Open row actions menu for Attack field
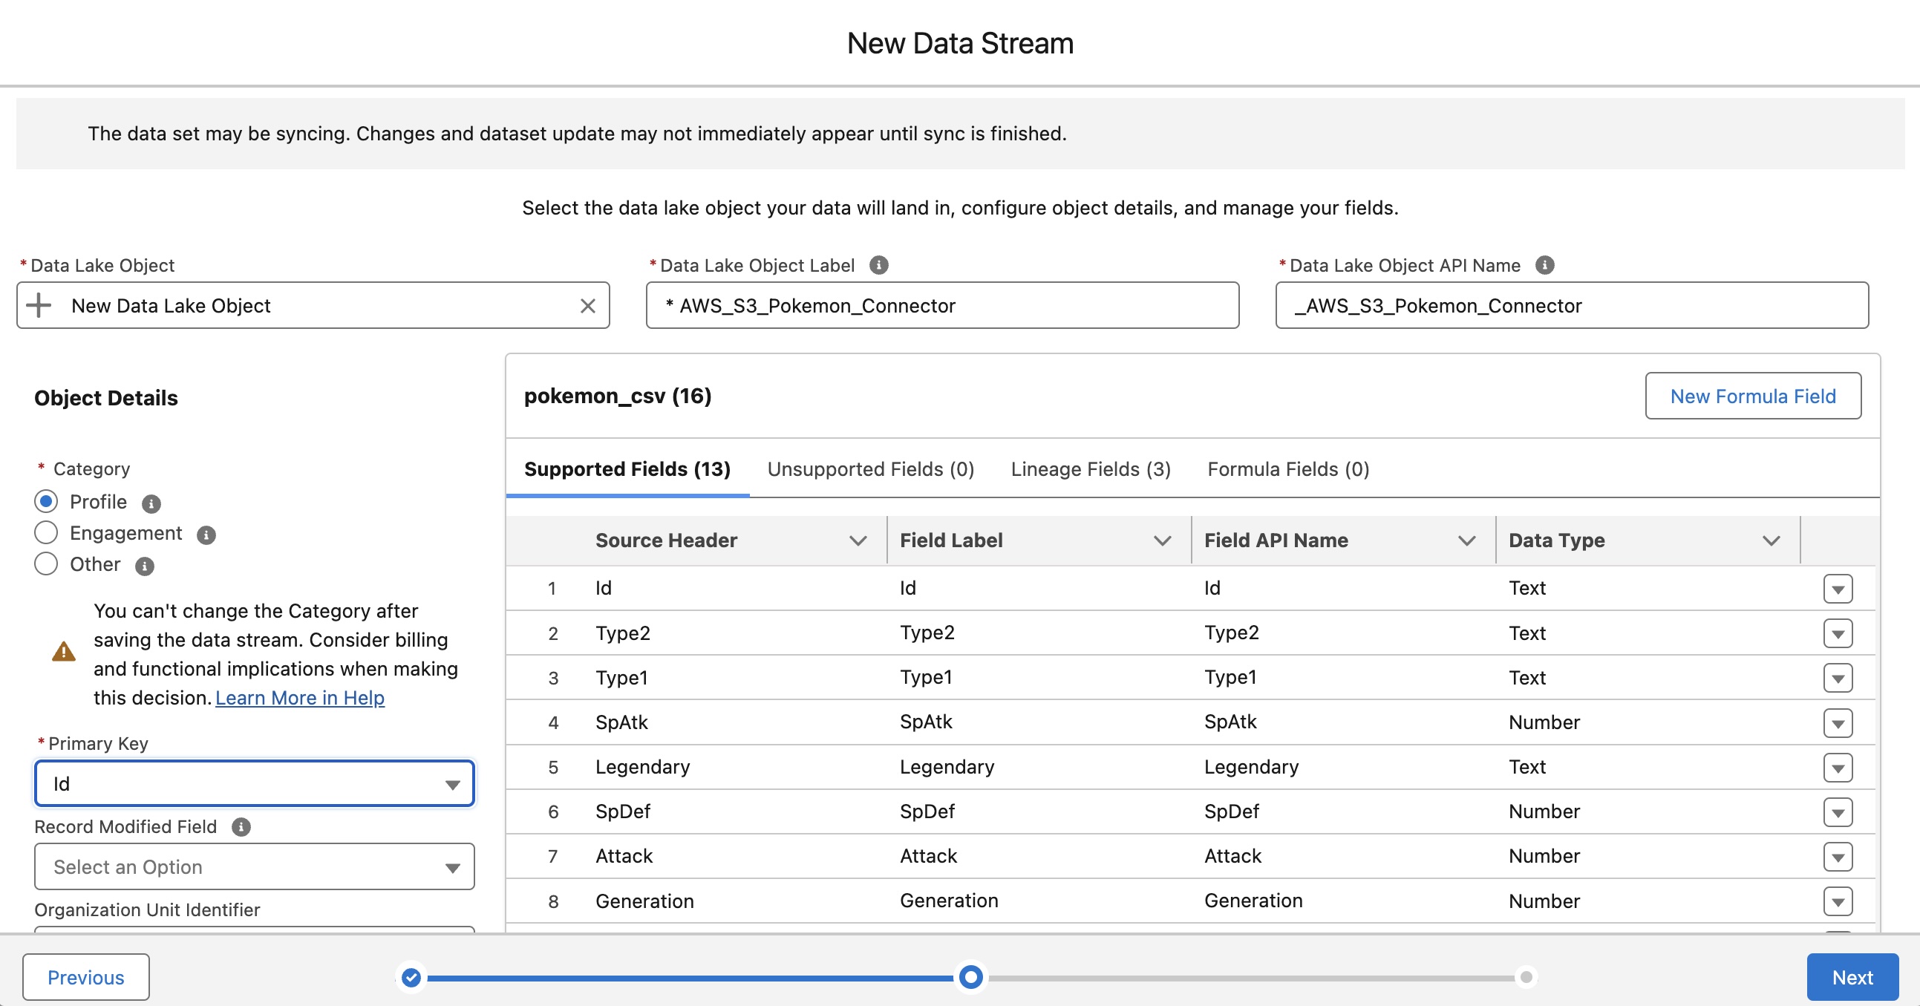 1838,857
